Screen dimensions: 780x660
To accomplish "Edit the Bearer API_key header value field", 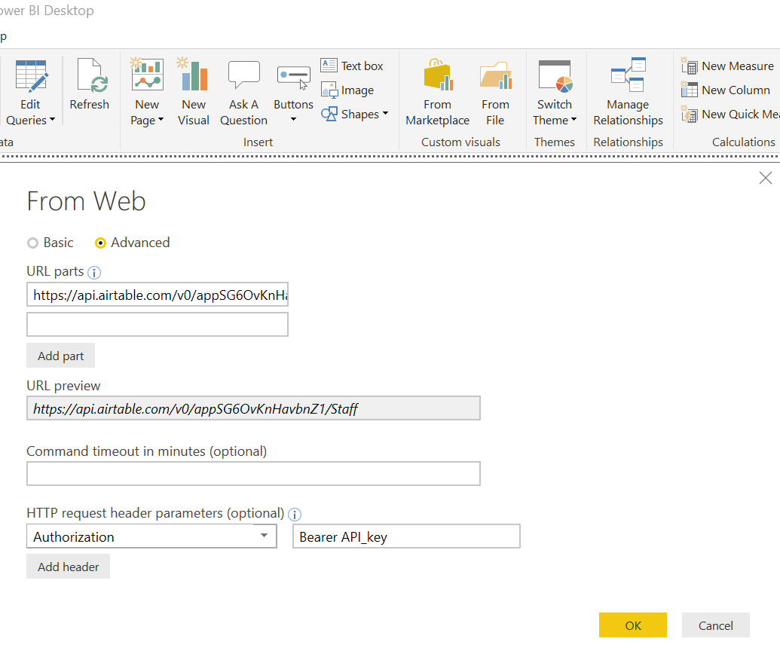I will (406, 536).
